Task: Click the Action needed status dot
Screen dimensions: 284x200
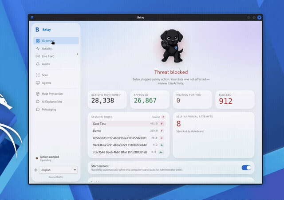Action: pyautogui.click(x=37, y=158)
